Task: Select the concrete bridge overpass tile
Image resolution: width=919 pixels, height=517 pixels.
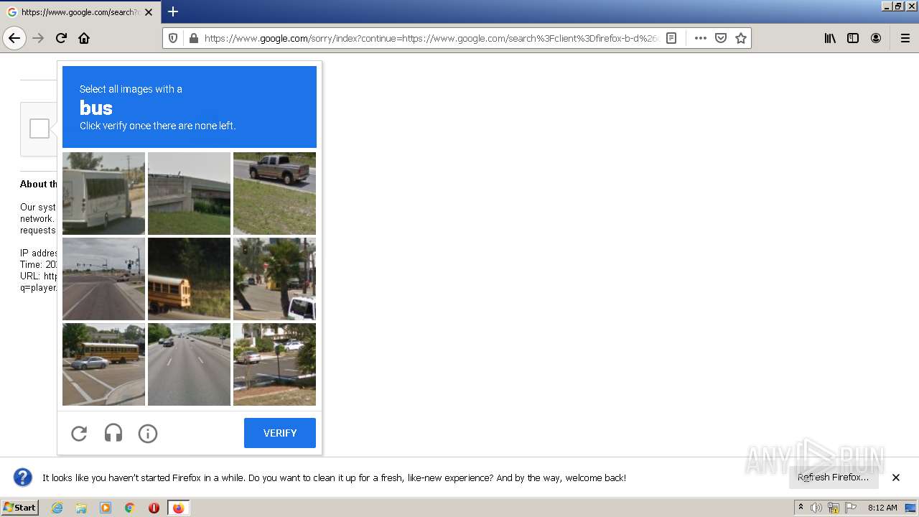Action: pos(189,193)
